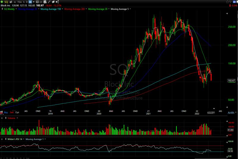The image size is (238, 159).
Task: Click the -15.37% change value
Action: 57,5
